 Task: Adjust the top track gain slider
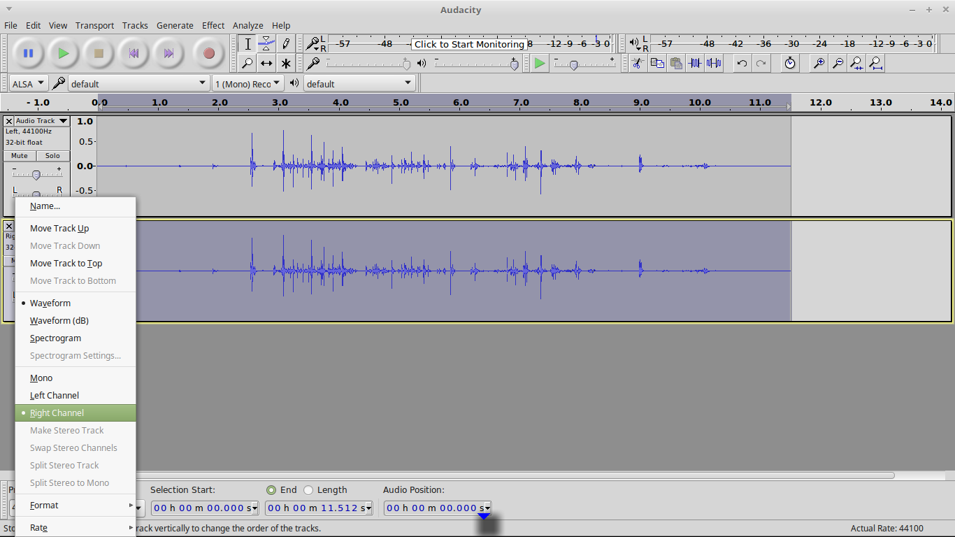[36, 174]
